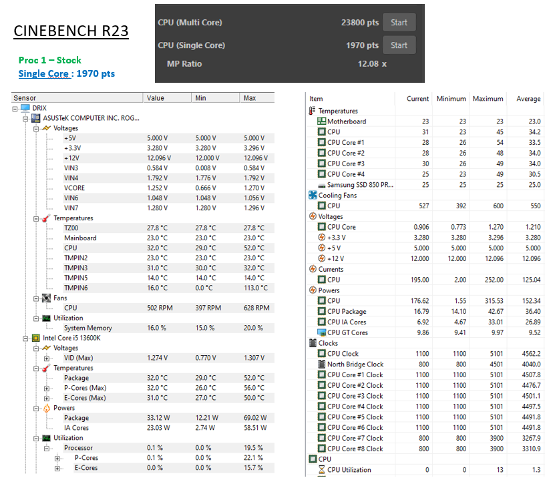Collapse the motherboard Fans group
This screenshot has width=557, height=490.
(x=36, y=298)
